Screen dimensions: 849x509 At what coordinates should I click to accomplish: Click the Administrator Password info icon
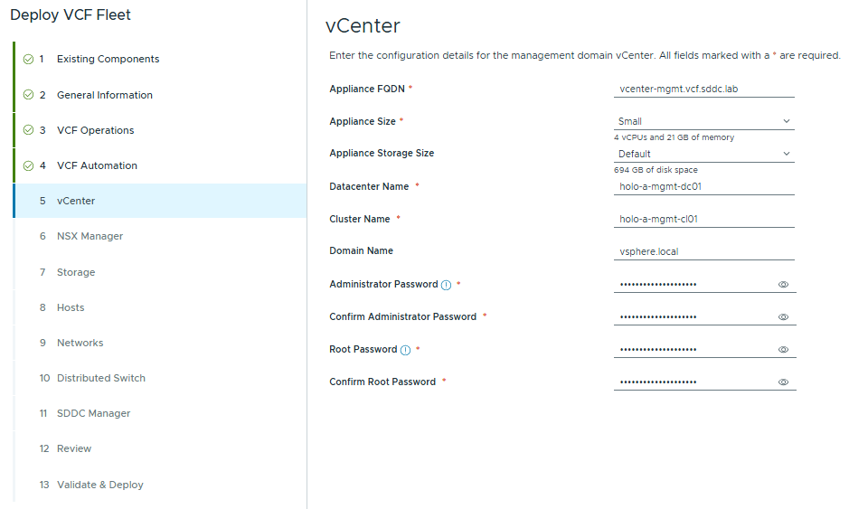(447, 285)
